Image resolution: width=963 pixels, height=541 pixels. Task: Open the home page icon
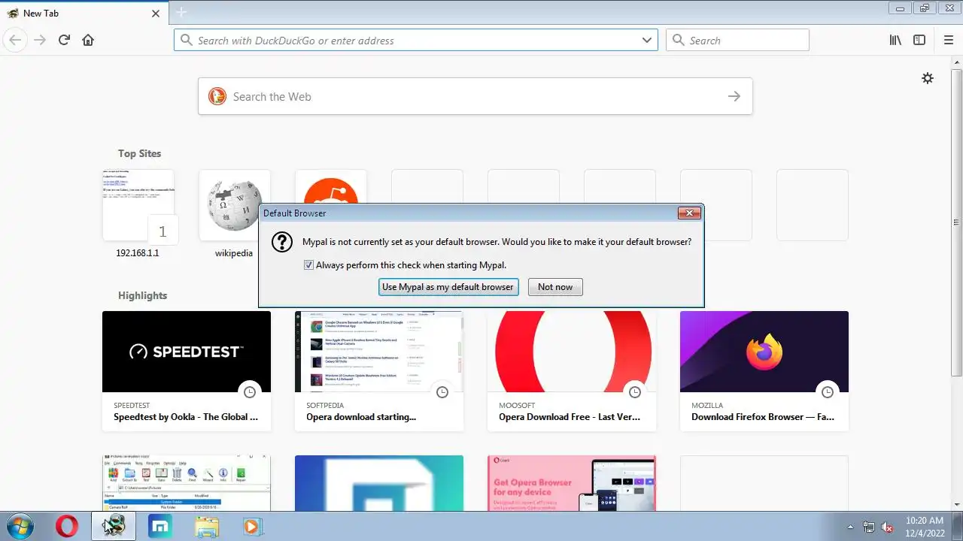88,40
